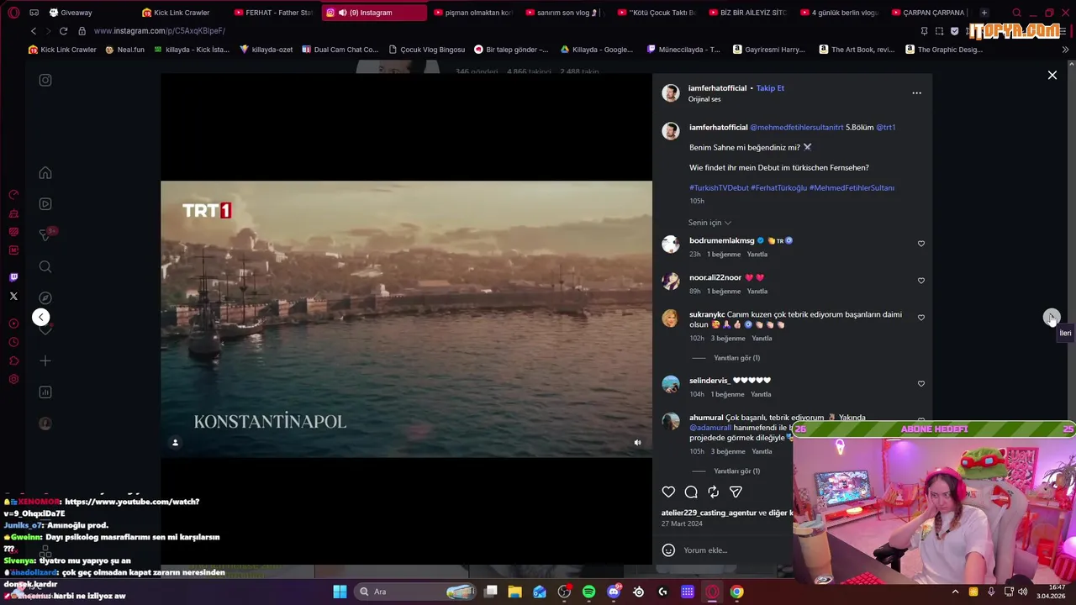Switch to 4 günlük berlin vlogu tab

click(838, 13)
